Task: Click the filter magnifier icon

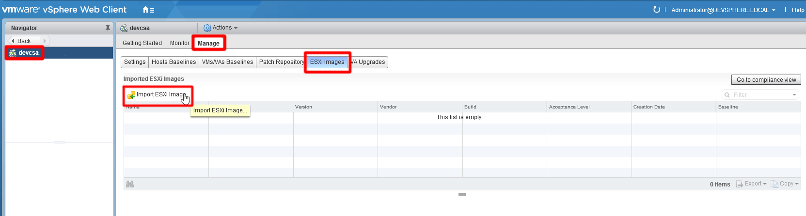Action: (x=727, y=95)
